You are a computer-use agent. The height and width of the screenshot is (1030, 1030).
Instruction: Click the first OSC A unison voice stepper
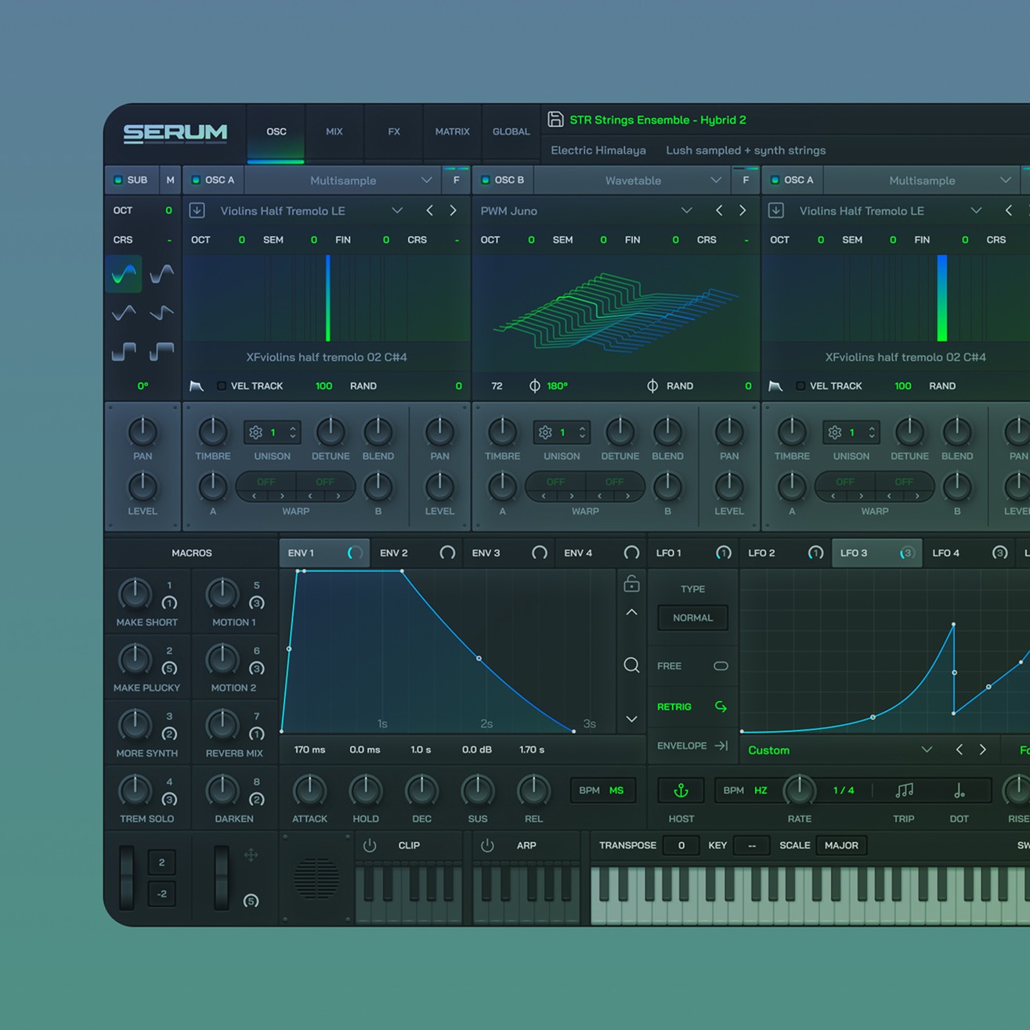293,432
